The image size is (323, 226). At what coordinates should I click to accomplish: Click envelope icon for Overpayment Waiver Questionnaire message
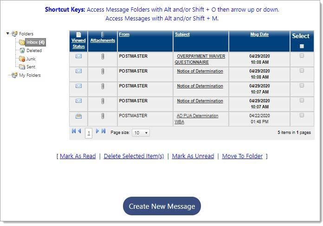pos(78,56)
